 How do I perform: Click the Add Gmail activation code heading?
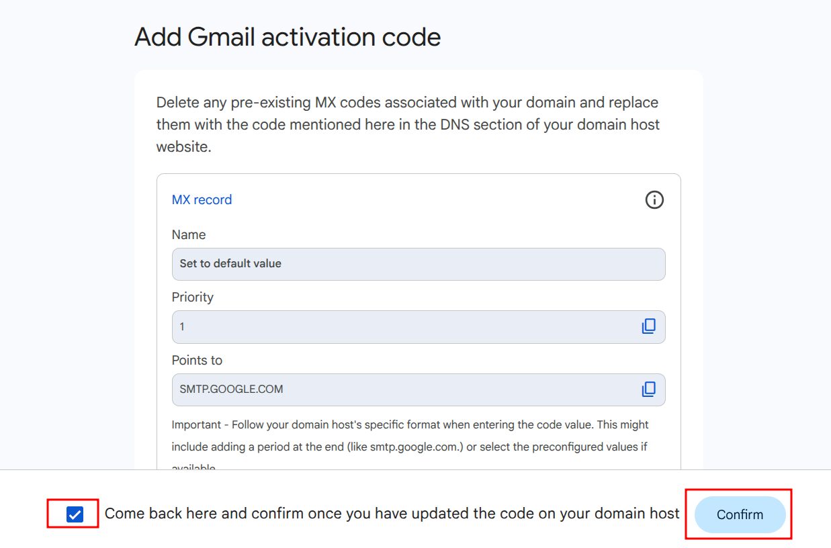288,37
